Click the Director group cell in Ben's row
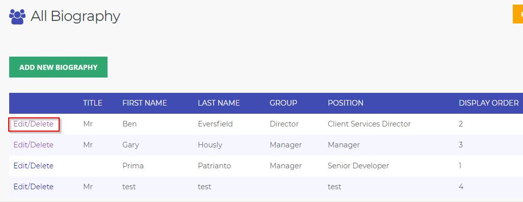Screen dimensions: 523x202 (x=284, y=124)
